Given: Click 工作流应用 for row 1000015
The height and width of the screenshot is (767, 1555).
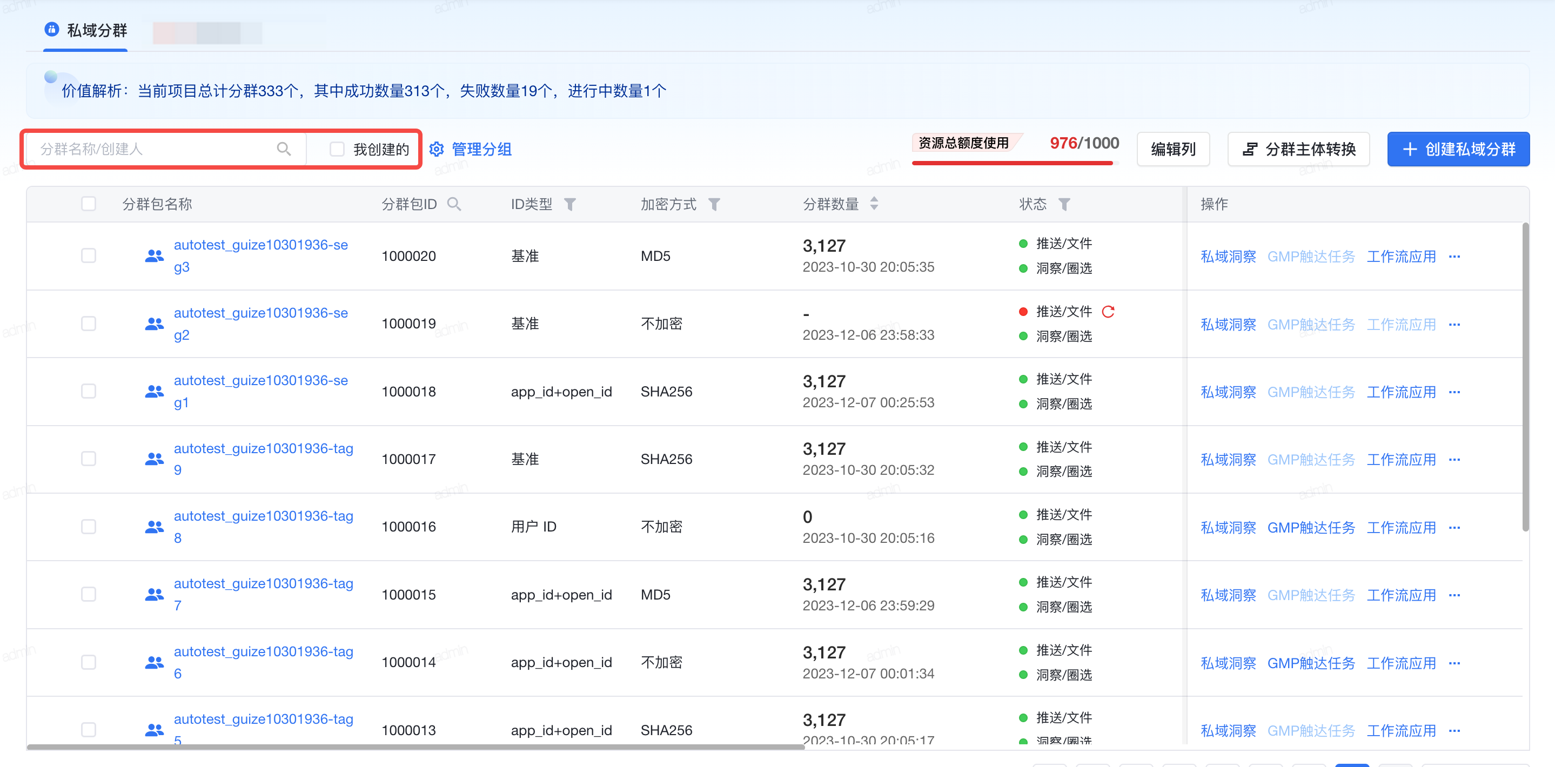Looking at the screenshot, I should (x=1401, y=595).
